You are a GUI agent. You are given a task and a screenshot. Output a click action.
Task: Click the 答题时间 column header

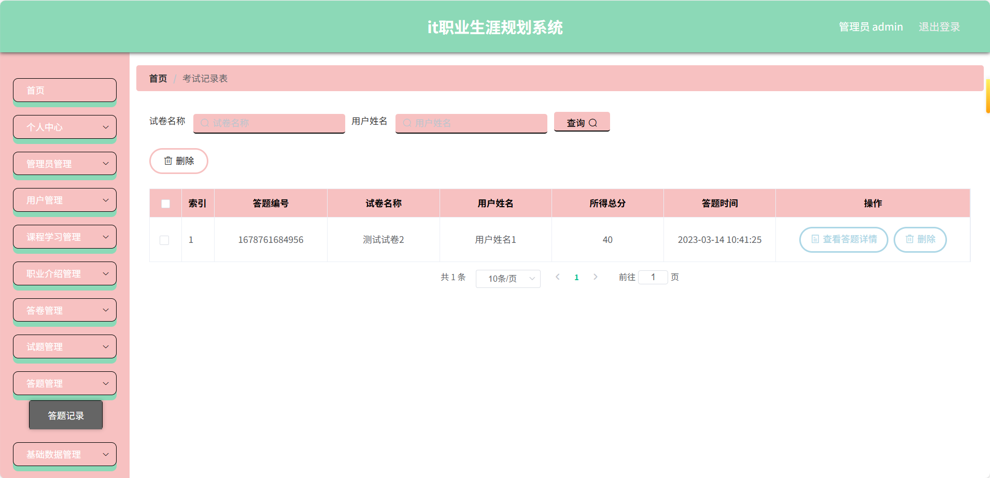pos(719,204)
